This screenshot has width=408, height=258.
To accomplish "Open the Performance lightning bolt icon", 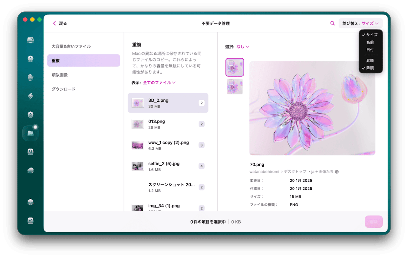I will (31, 96).
